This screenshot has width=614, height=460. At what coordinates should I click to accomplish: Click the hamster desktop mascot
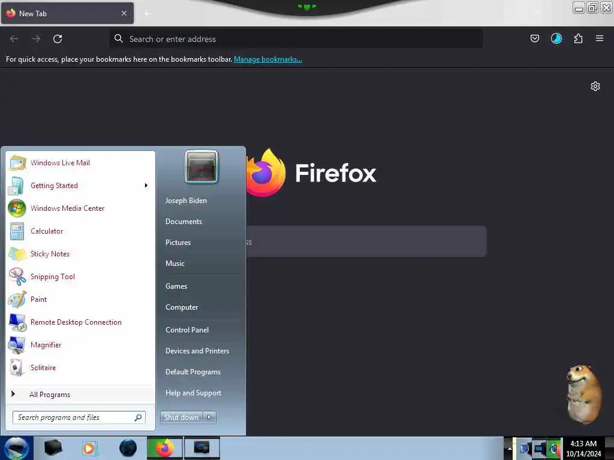583,394
